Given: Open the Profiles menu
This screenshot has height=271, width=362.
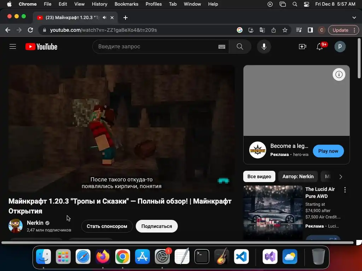Looking at the screenshot, I should pos(153,4).
